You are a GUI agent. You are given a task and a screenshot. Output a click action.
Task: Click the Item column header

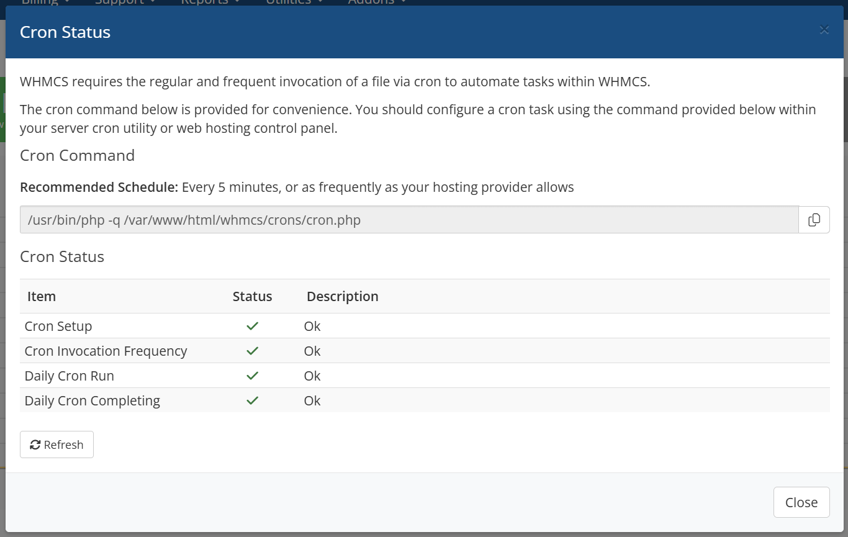[42, 296]
